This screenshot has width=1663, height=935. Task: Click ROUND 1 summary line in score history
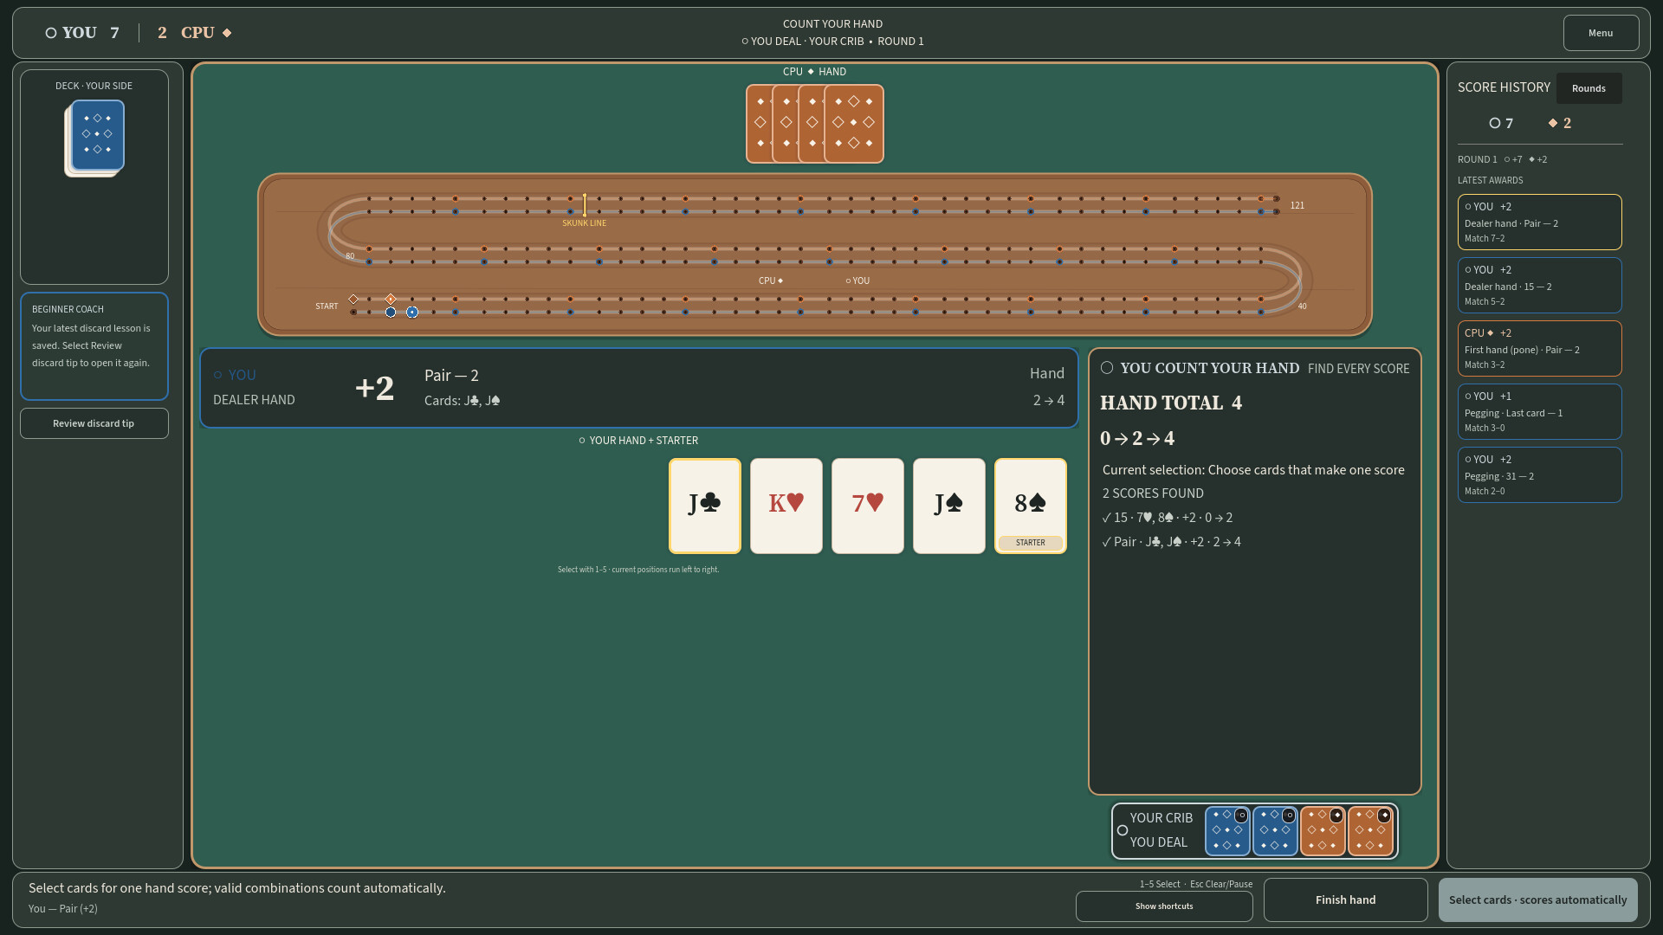tap(1502, 159)
